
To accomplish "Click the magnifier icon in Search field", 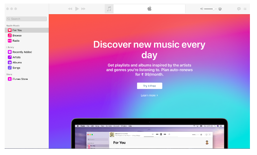I will 9,19.
